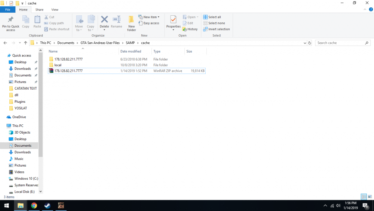Pin to Quick access in the ribbon
Image resolution: width=374 pixels, height=211 pixels.
pyautogui.click(x=10, y=23)
